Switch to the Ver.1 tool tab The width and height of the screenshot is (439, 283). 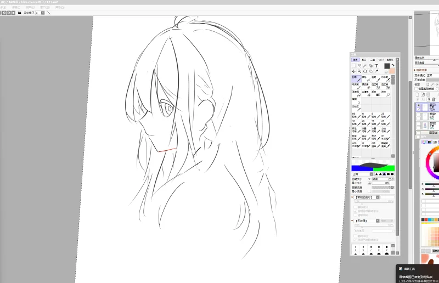(381, 60)
